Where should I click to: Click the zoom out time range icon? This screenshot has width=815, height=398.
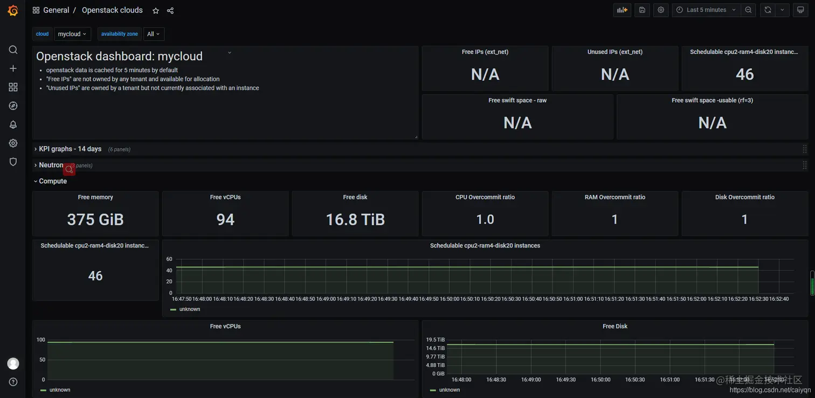tap(748, 10)
